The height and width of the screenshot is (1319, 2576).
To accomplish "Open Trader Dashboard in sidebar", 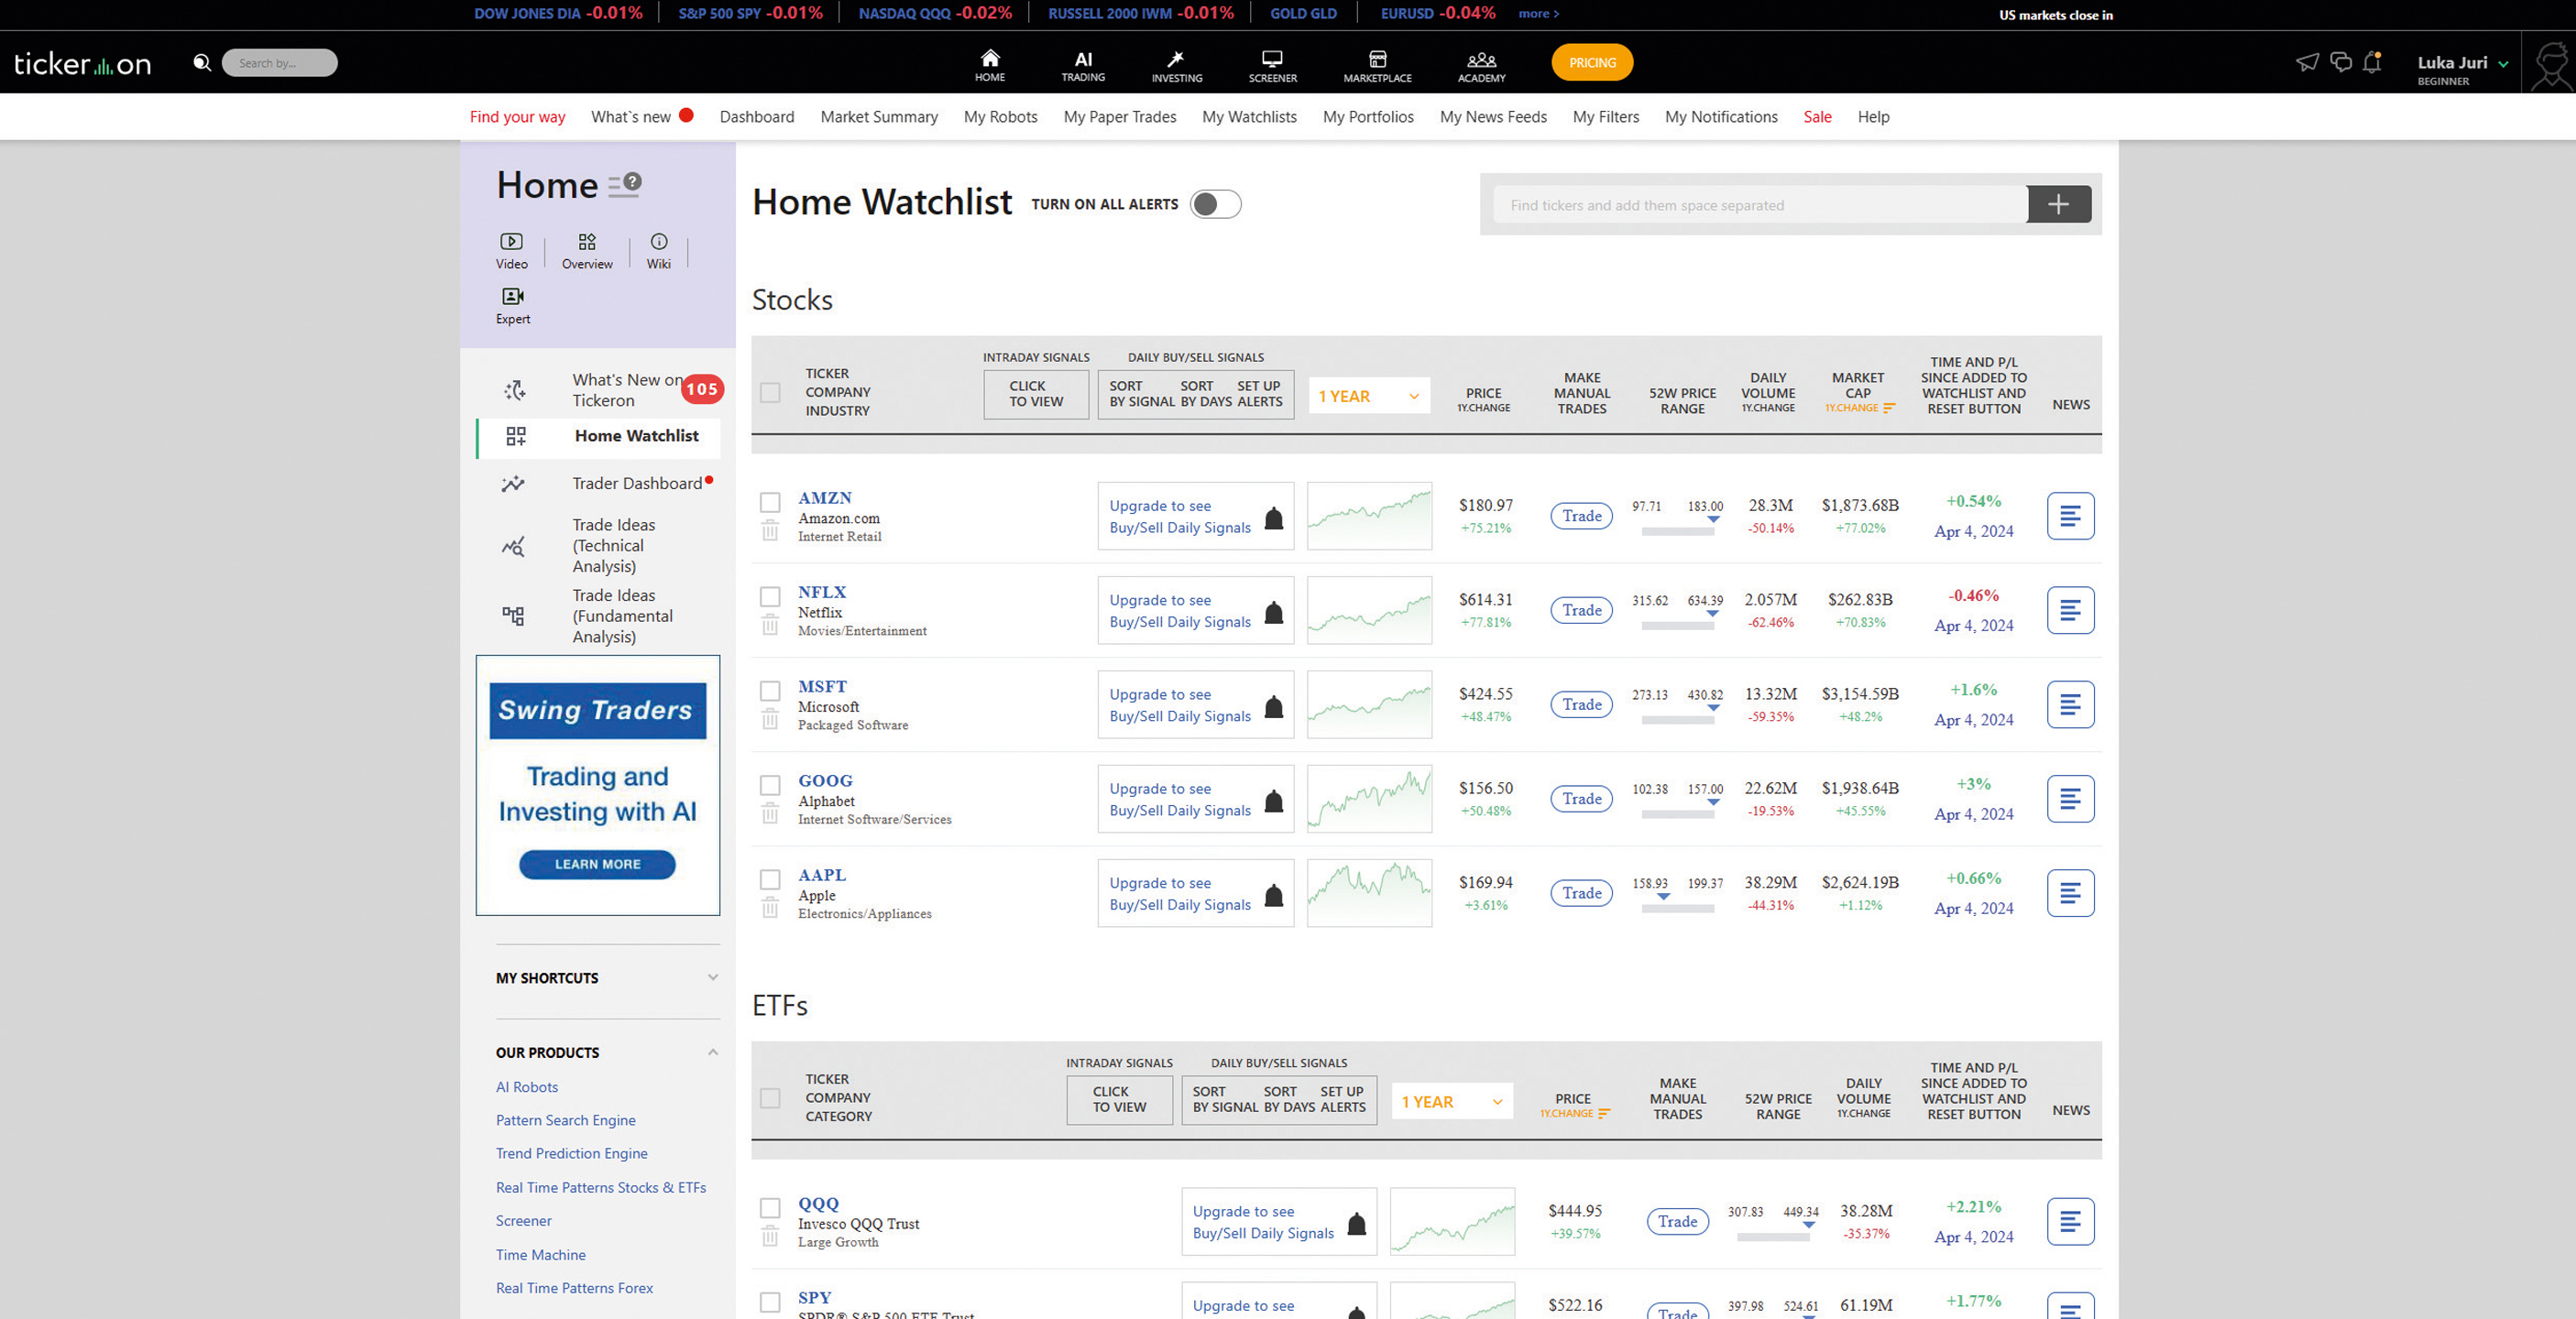I will click(636, 483).
